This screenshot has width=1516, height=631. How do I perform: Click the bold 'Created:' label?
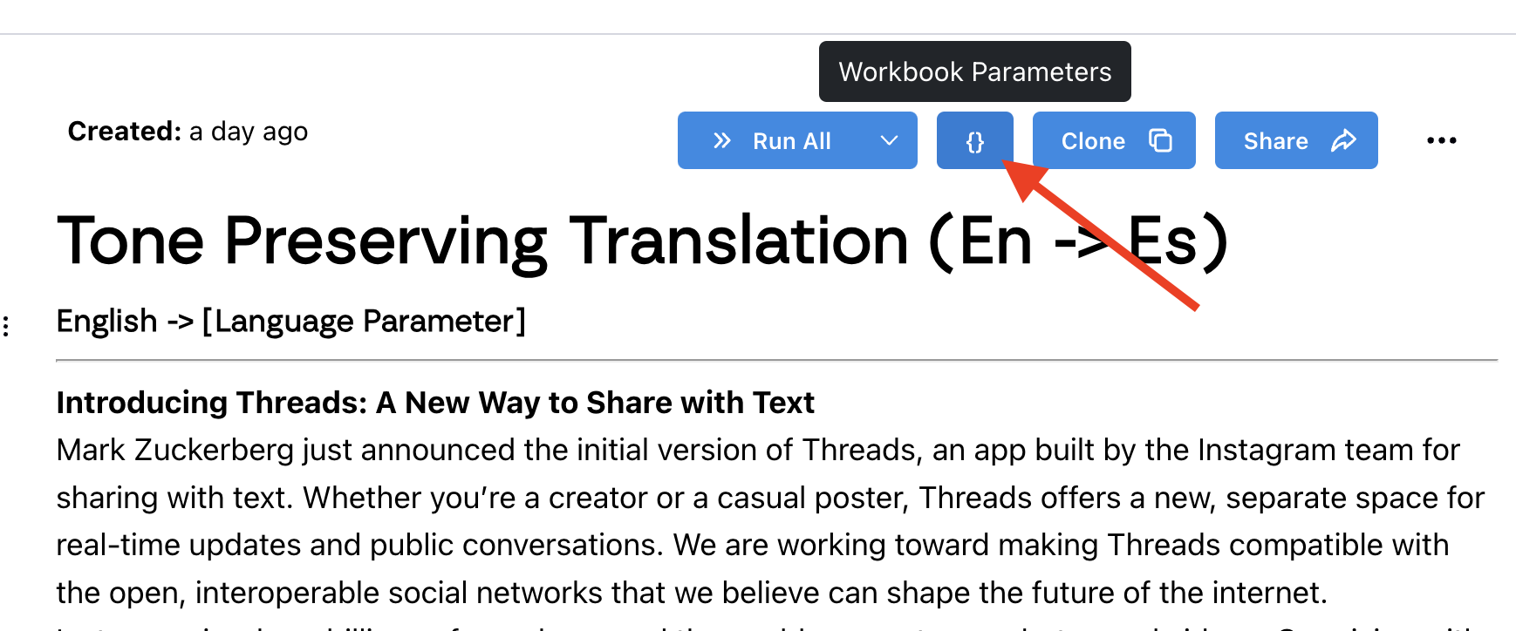[124, 132]
